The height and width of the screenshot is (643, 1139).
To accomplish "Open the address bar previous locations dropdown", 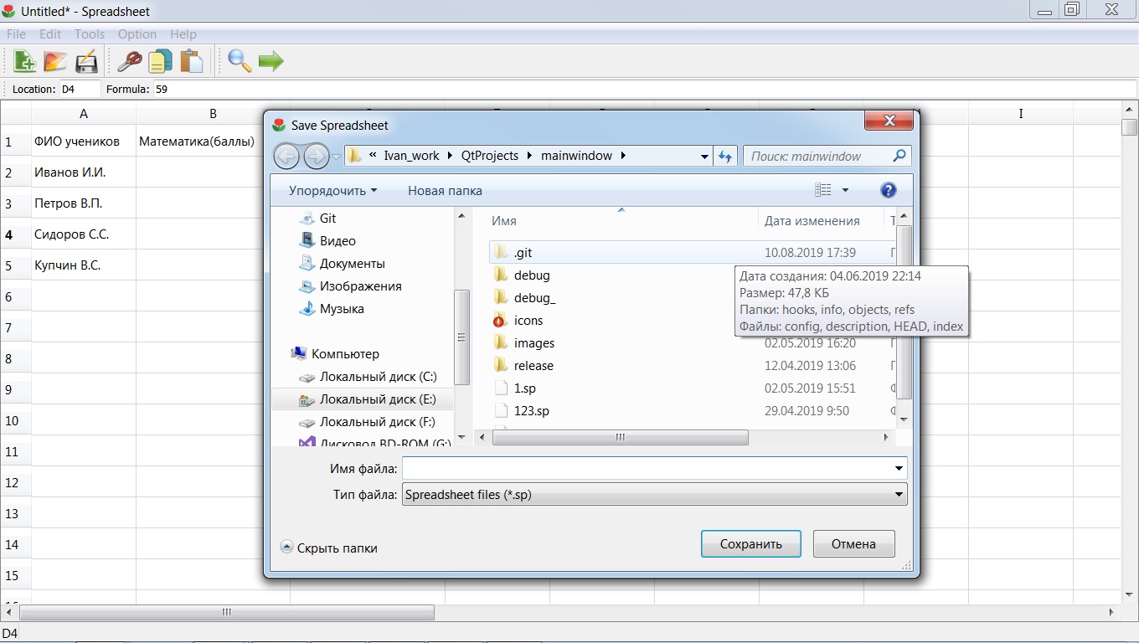I will [x=704, y=156].
